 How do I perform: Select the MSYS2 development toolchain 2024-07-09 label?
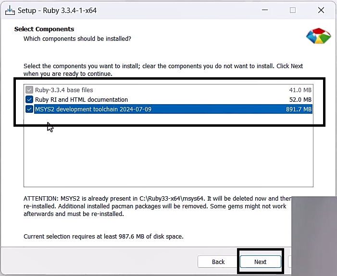(93, 109)
